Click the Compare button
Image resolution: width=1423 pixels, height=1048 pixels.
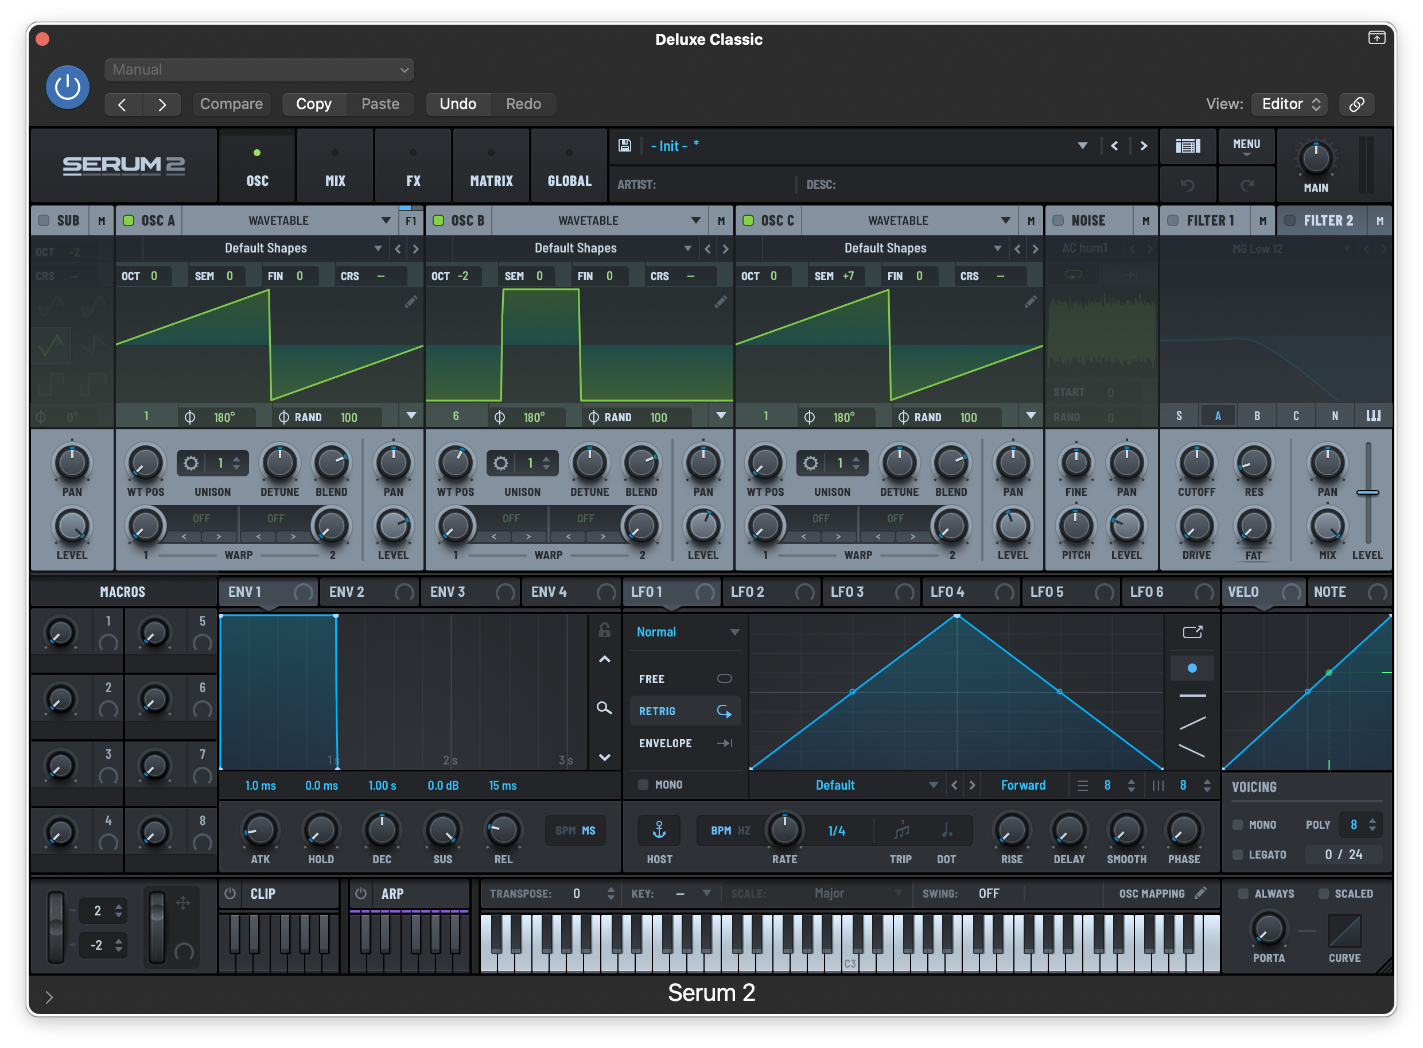pos(231,104)
